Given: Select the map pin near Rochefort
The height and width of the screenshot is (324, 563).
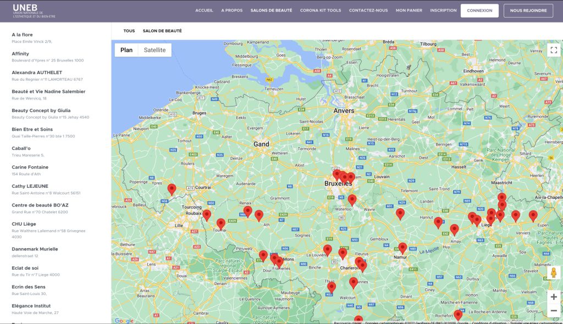Looking at the screenshot, I should click(458, 315).
